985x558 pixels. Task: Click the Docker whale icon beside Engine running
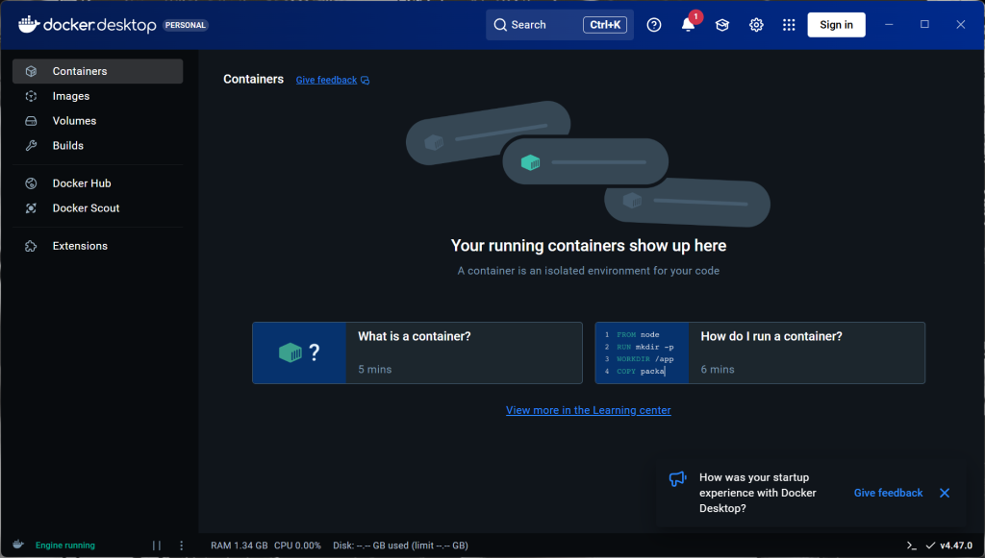[x=18, y=545]
